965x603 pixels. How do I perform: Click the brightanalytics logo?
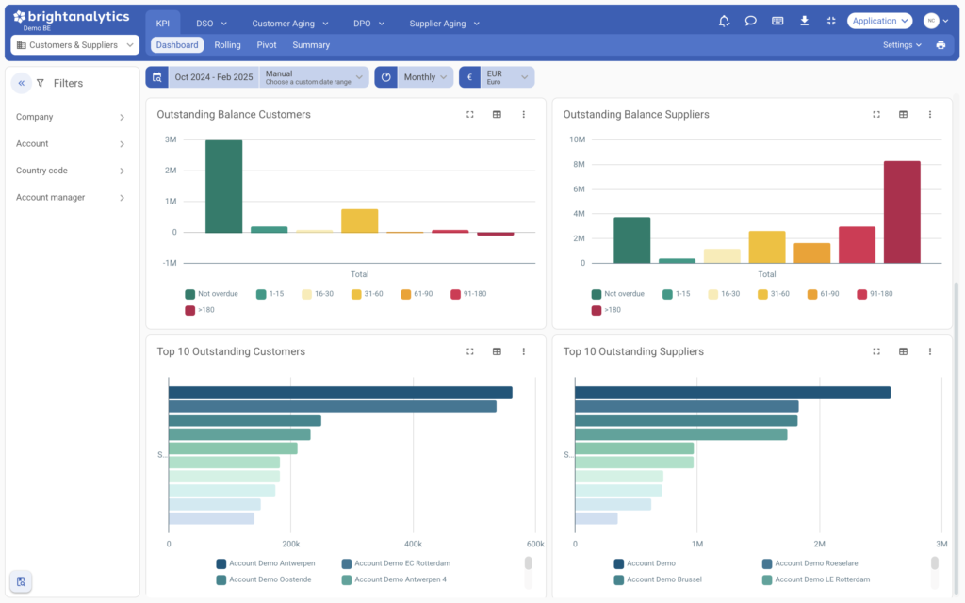coord(72,19)
